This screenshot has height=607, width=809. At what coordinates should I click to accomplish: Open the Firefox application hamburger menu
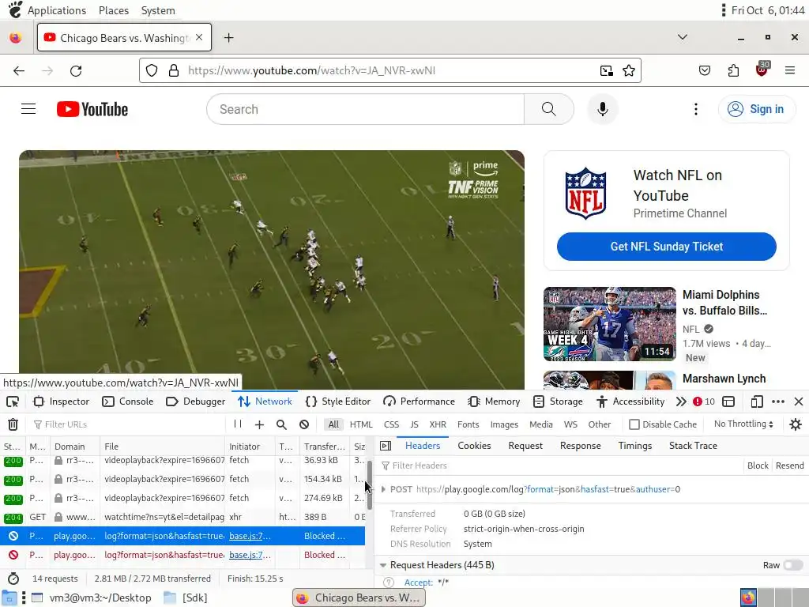[789, 70]
